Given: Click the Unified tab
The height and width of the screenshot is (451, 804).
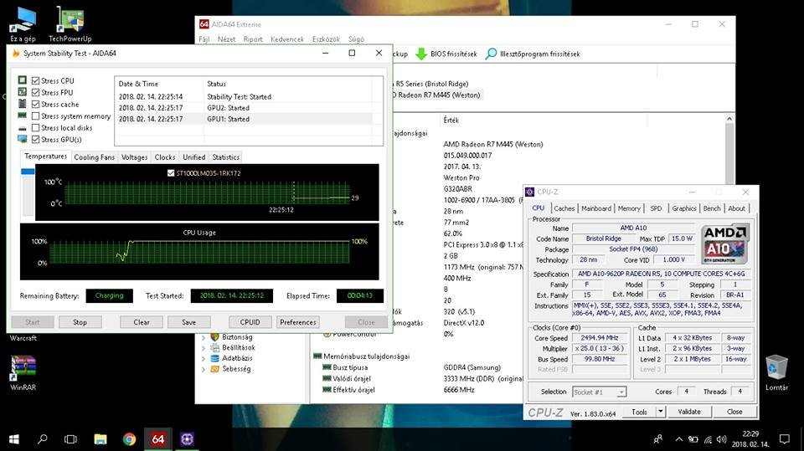Looking at the screenshot, I should [193, 157].
